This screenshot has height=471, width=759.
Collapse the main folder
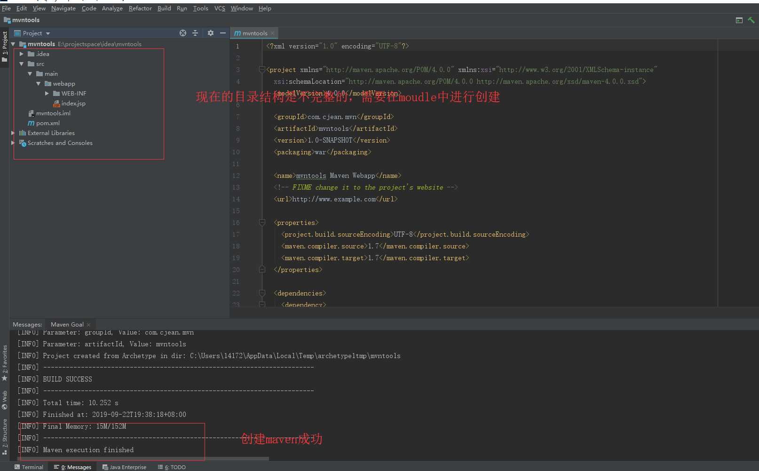point(30,74)
